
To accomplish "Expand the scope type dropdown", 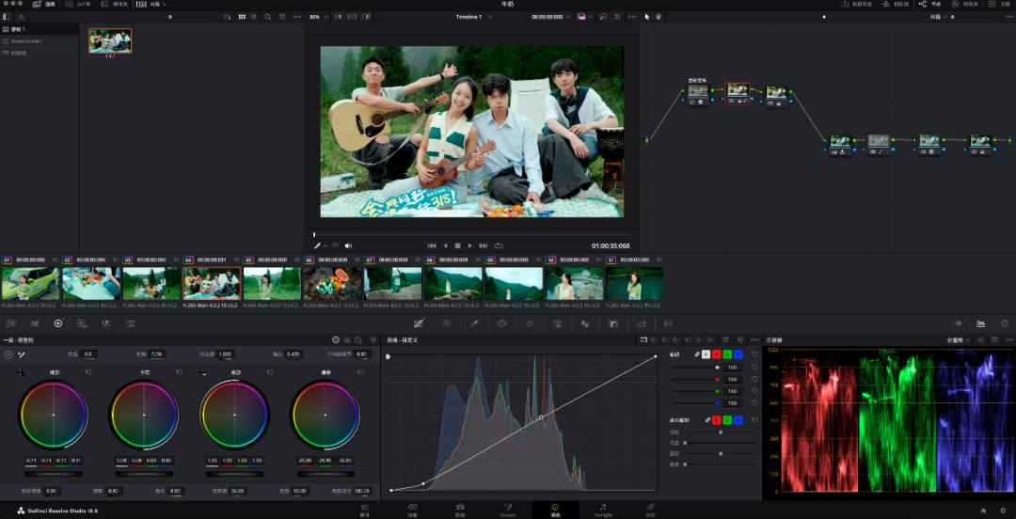I will [x=961, y=339].
